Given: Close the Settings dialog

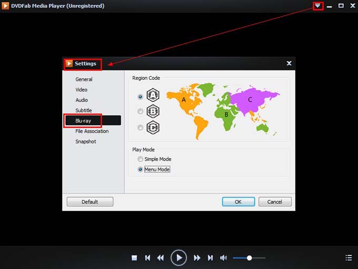Looking at the screenshot, I should (x=289, y=64).
